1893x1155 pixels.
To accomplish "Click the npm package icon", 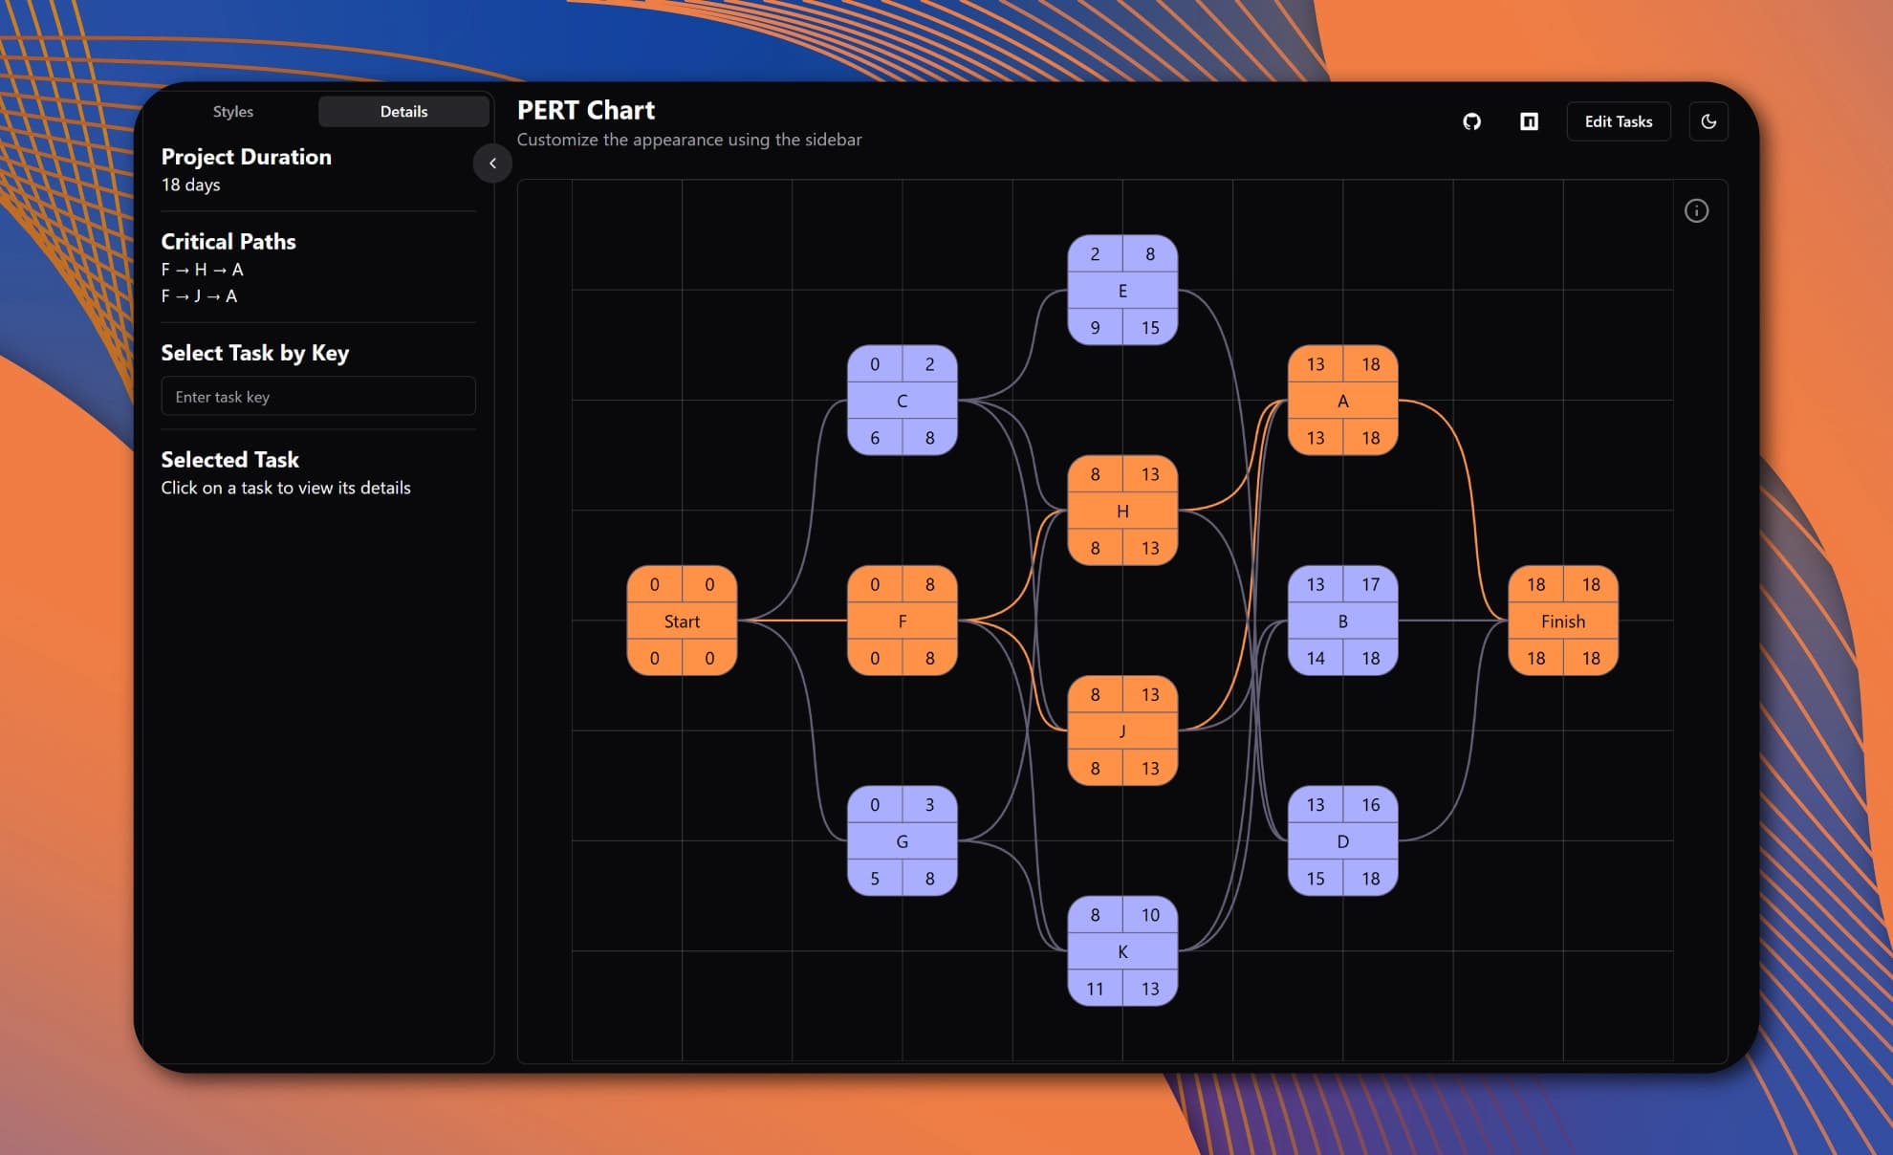I will click(1529, 121).
